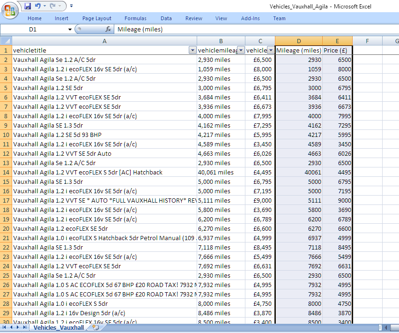This screenshot has height=333, width=399.
Task: Open the Office Button menu
Action: click(x=10, y=10)
